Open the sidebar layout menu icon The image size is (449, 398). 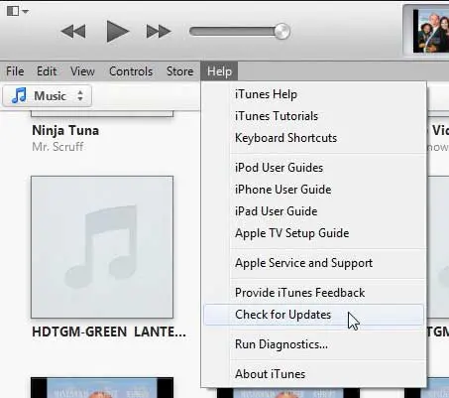[x=17, y=11]
